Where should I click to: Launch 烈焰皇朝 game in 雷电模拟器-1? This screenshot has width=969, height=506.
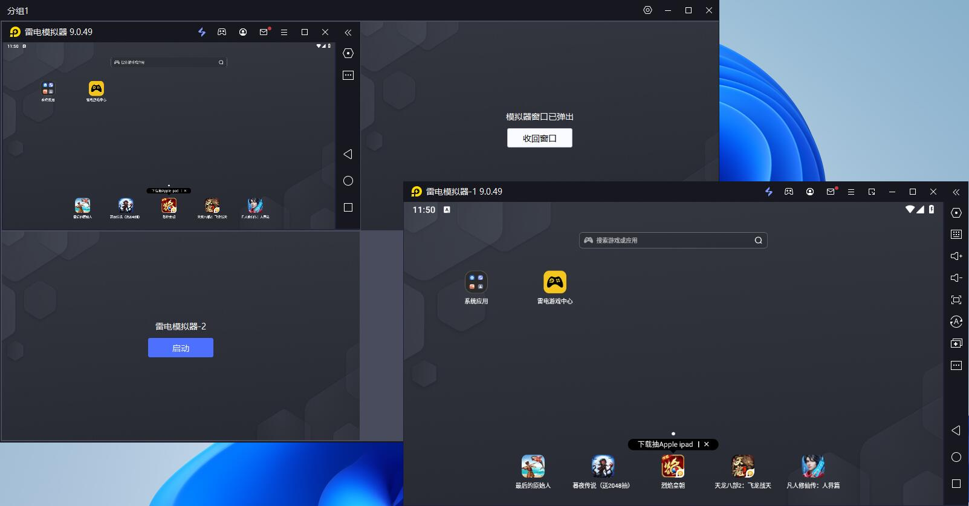click(672, 472)
